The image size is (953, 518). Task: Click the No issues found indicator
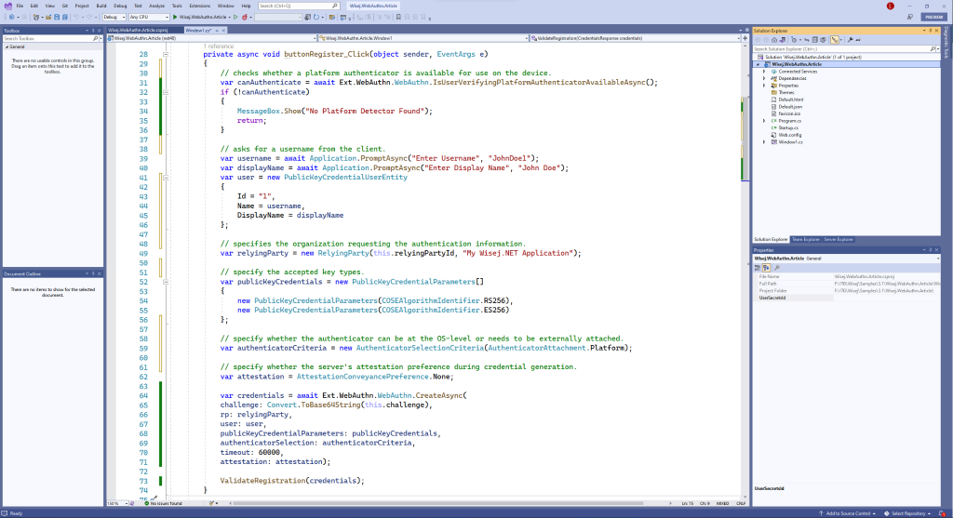[x=163, y=503]
